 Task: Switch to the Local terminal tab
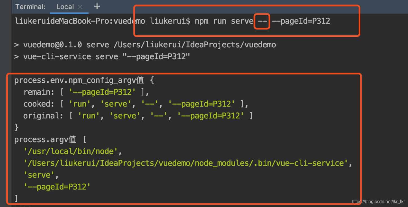pos(65,7)
